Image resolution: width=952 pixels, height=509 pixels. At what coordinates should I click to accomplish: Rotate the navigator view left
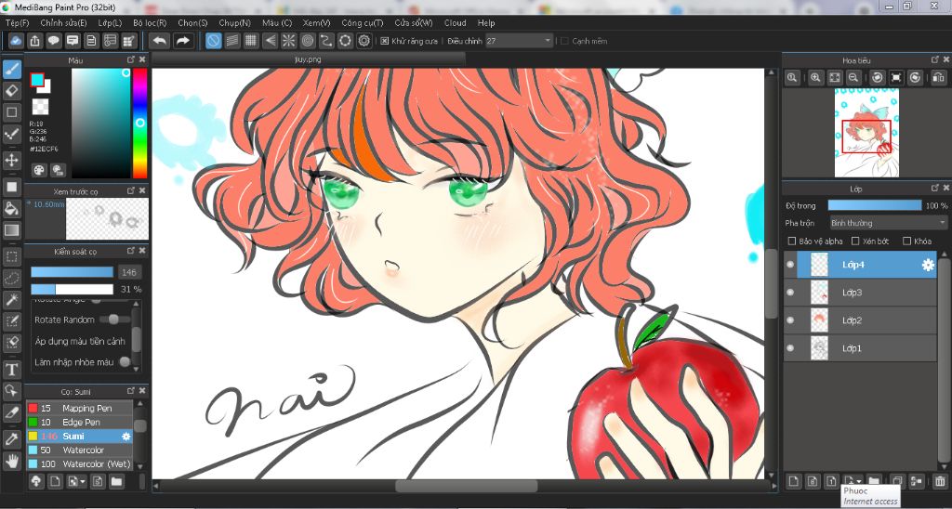pos(877,77)
